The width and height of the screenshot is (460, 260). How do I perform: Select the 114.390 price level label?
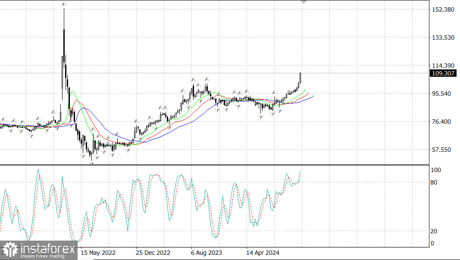pyautogui.click(x=443, y=66)
